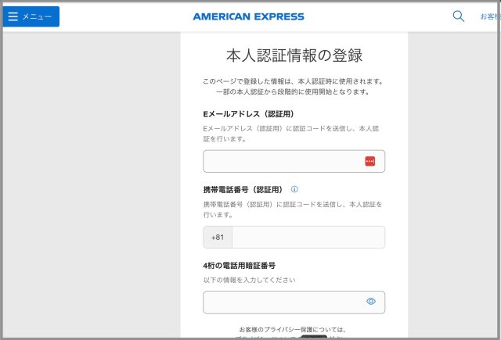
Task: Focus the Eメールアドレス input field
Action: click(x=282, y=161)
